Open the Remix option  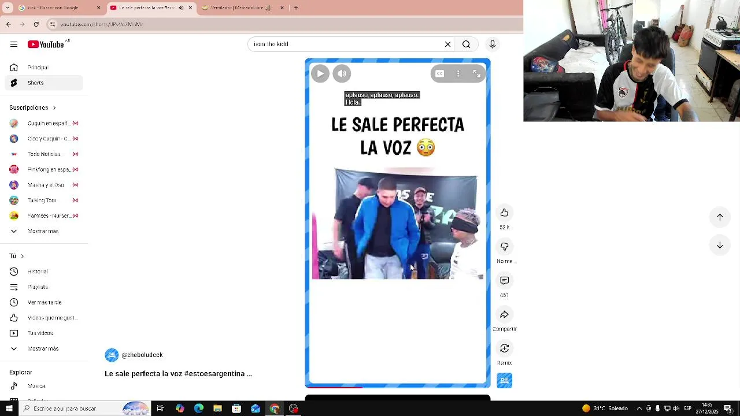pos(505,348)
